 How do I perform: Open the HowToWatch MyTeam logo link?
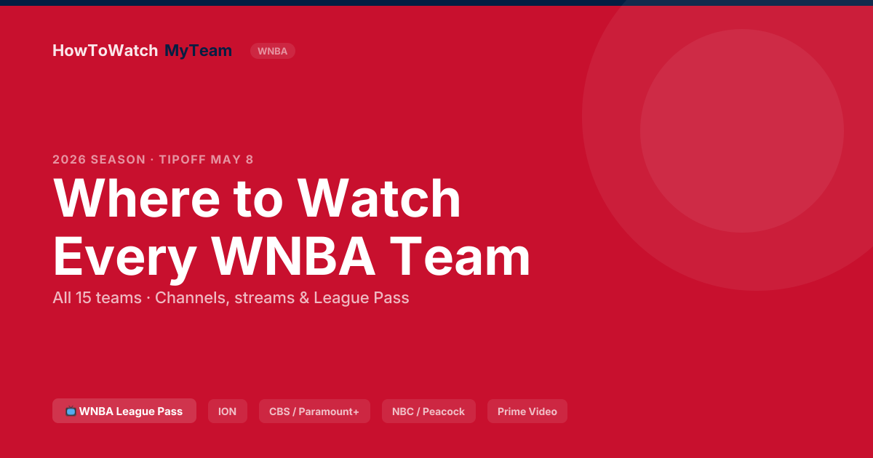(142, 51)
